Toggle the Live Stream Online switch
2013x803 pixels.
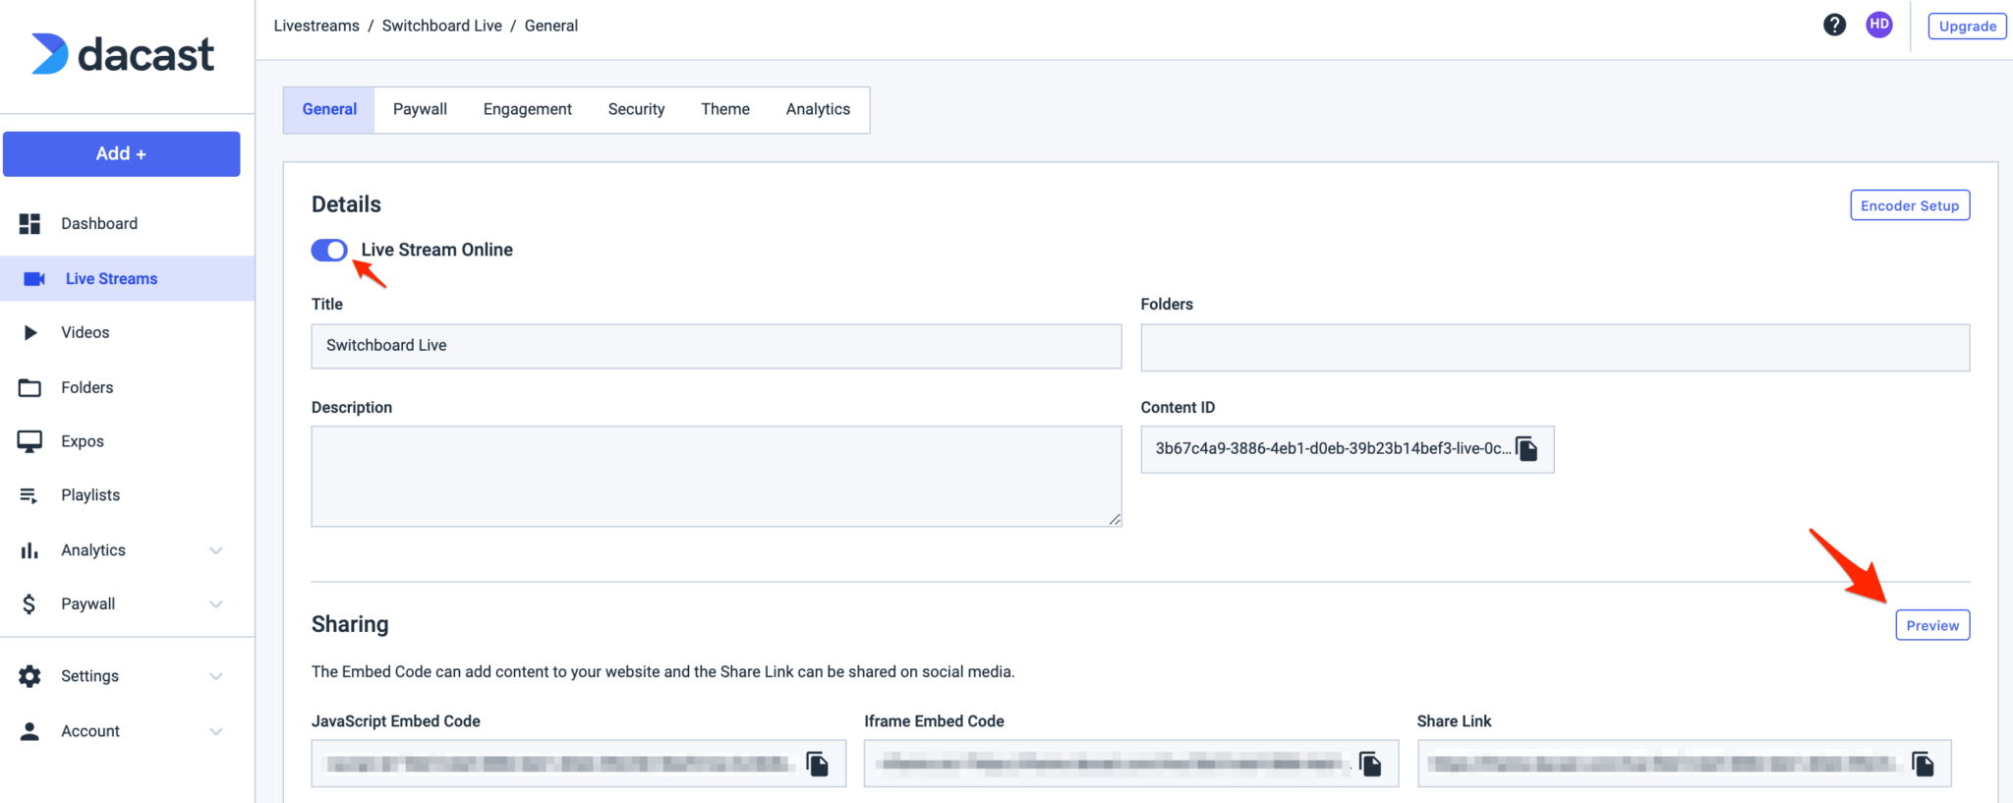click(x=329, y=251)
